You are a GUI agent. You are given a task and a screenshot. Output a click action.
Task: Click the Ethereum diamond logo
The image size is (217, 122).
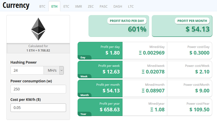[38, 29]
